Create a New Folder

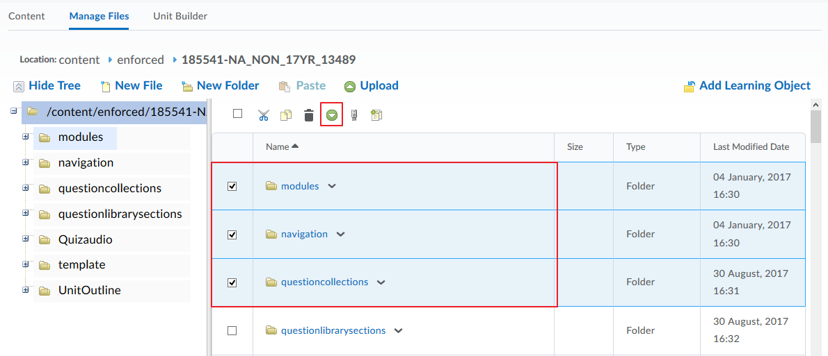(x=220, y=86)
